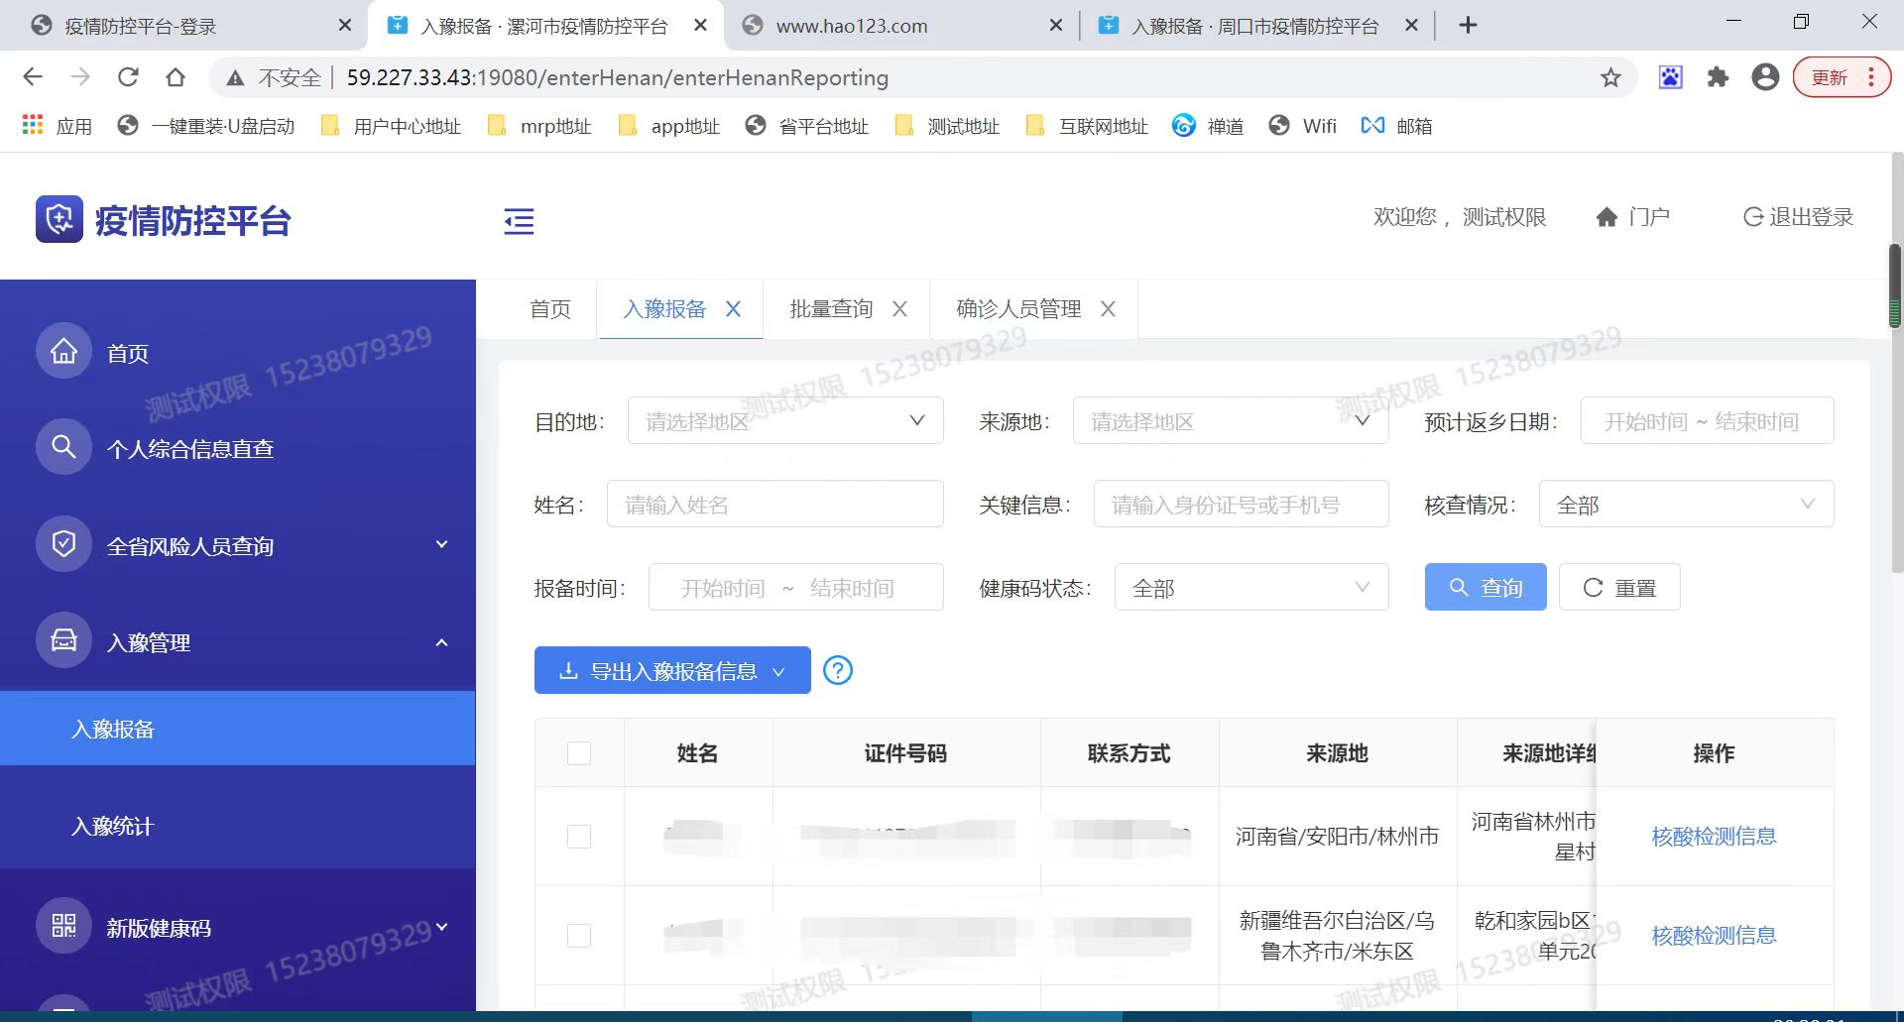The height and width of the screenshot is (1022, 1904).
Task: Open the browser home page icon
Action: [x=176, y=77]
